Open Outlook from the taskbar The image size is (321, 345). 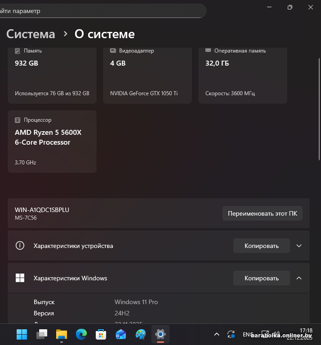tap(120, 334)
